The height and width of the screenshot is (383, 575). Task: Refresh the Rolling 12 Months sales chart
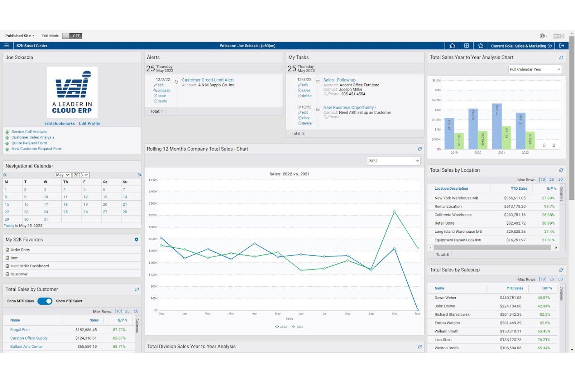420,149
